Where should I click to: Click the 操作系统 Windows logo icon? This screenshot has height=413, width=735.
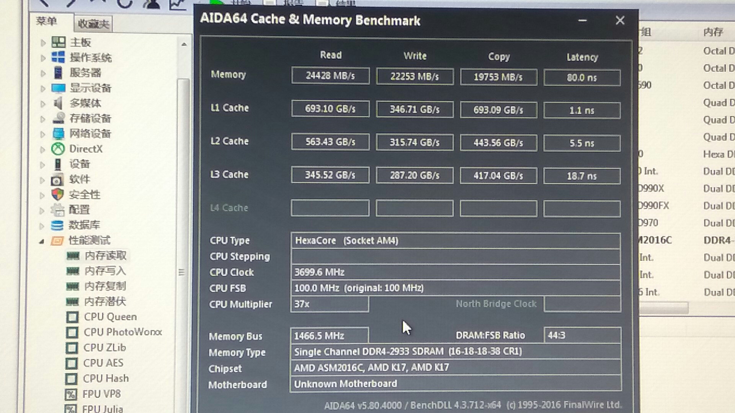(x=58, y=57)
